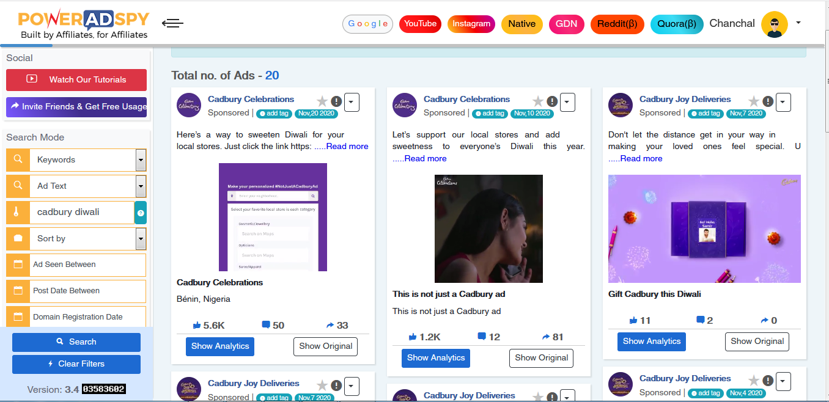
Task: Switch to the Reddit(β) tab
Action: pyautogui.click(x=617, y=24)
